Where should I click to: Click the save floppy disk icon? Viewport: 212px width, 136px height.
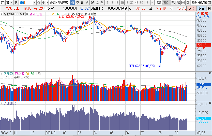183,3
